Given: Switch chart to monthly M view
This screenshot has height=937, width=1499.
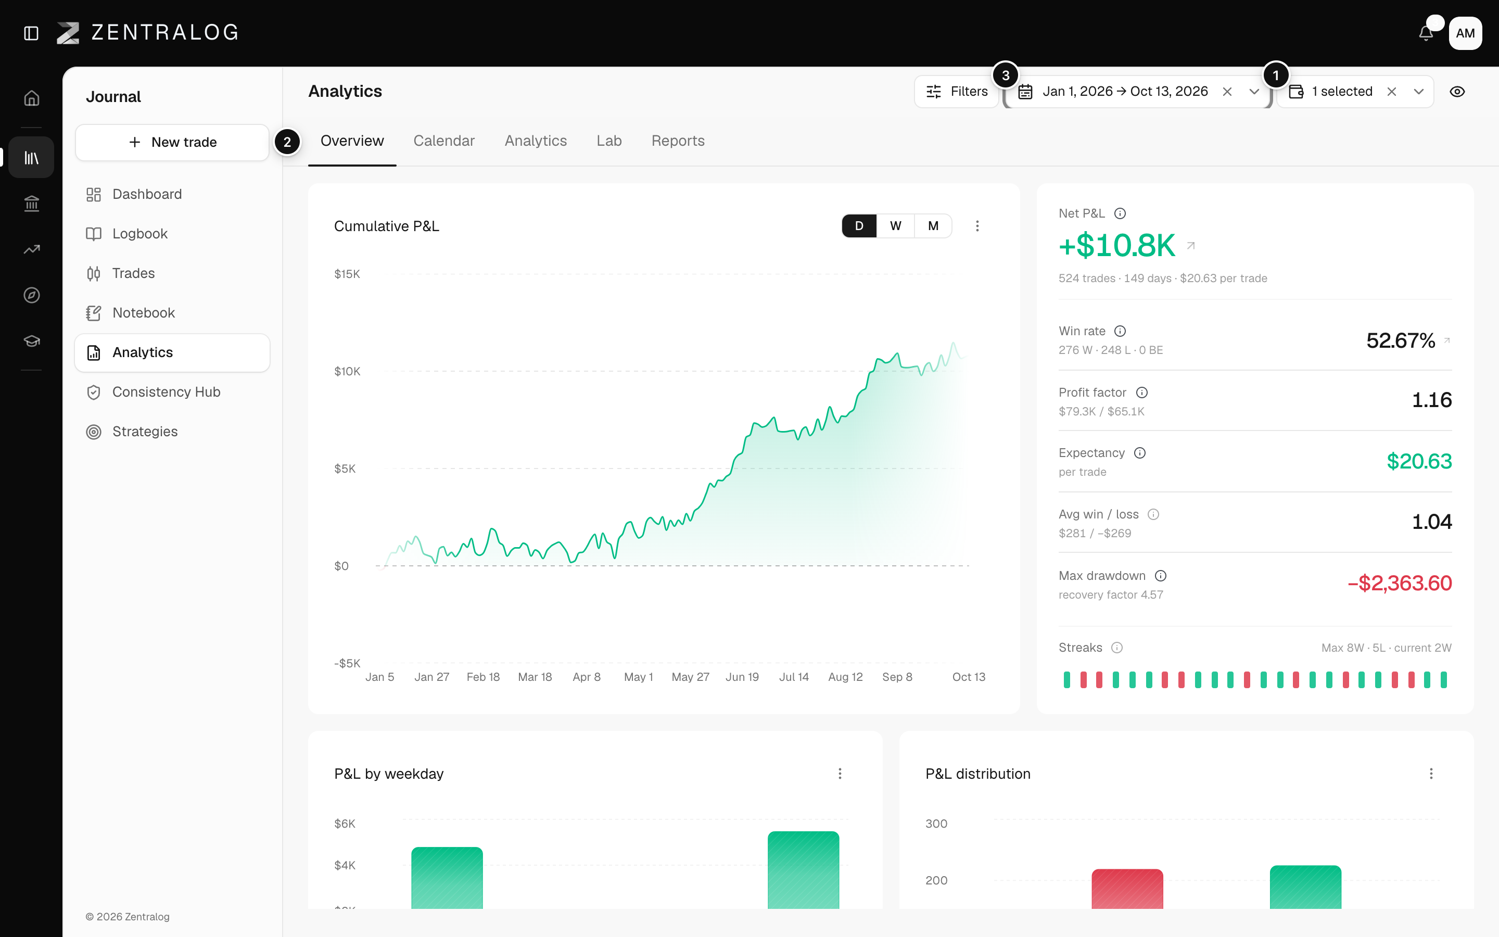Looking at the screenshot, I should pyautogui.click(x=933, y=225).
